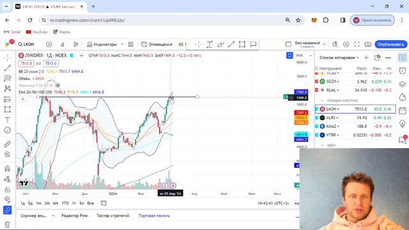Select the forecasting/position tool in left sidebar
The width and height of the screenshot is (409, 230).
pos(8,99)
